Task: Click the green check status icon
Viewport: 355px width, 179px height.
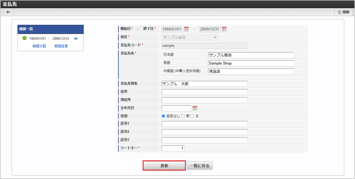Action: (25, 38)
